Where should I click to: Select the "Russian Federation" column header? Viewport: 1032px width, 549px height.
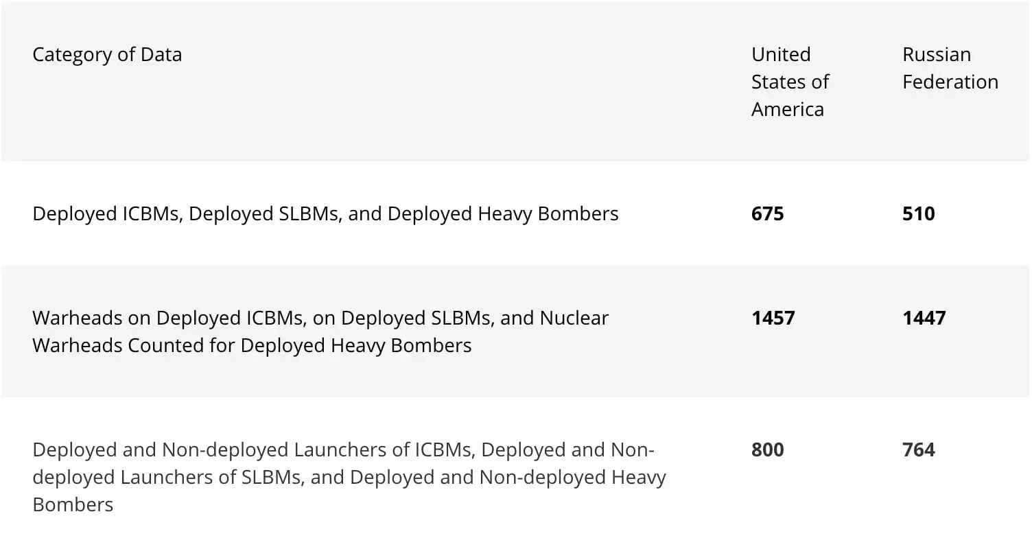click(950, 68)
